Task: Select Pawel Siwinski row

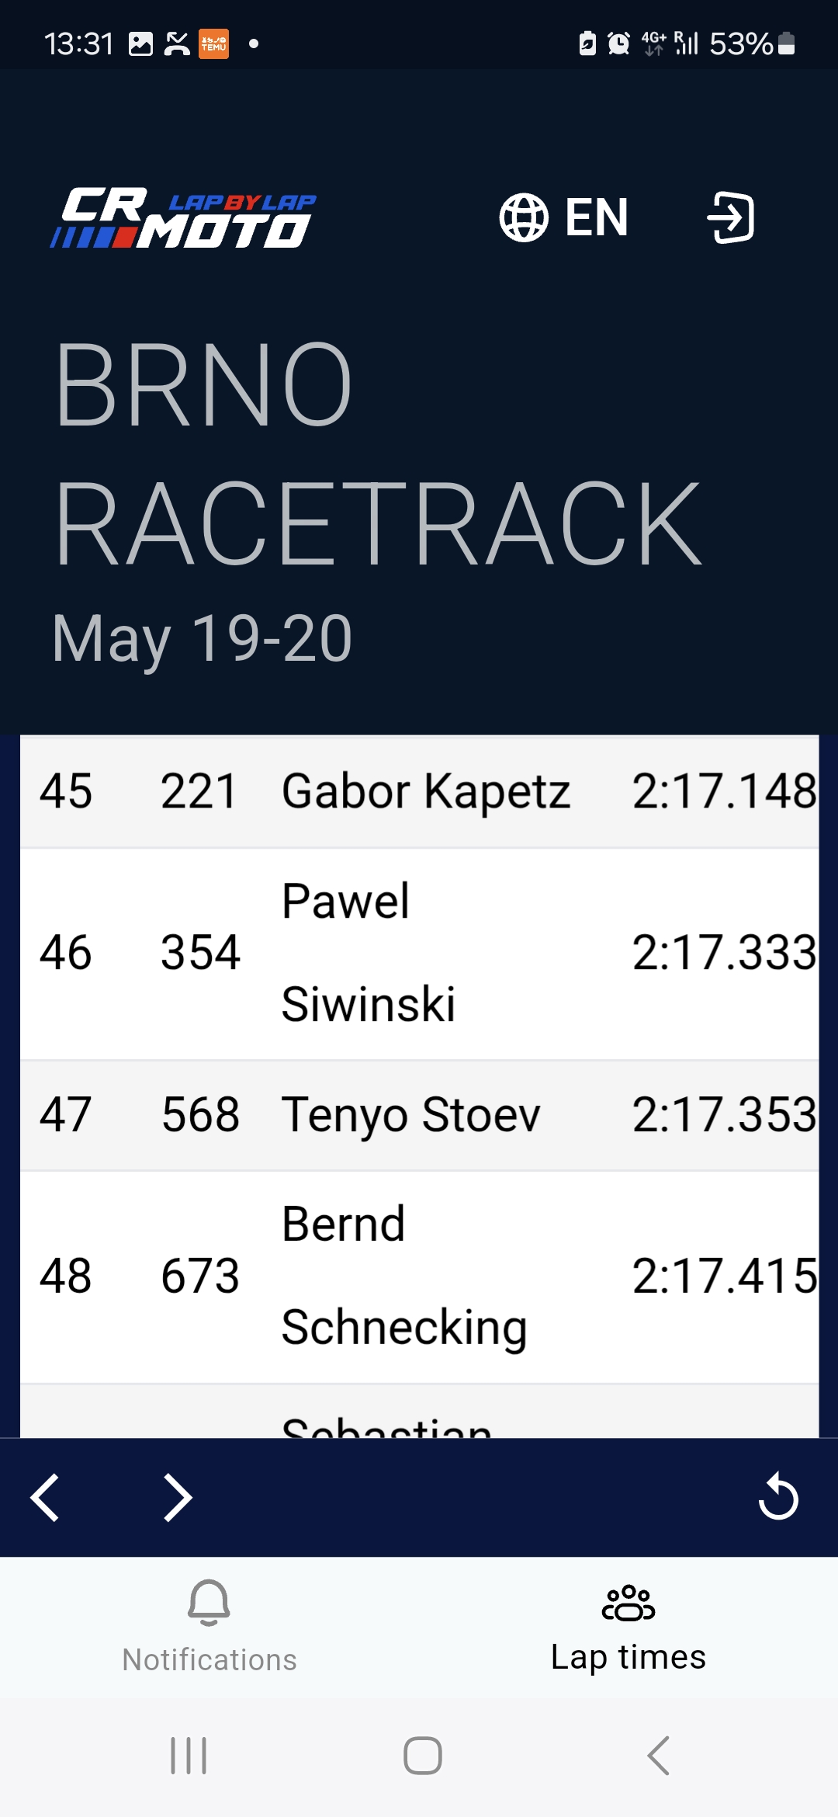Action: tap(419, 954)
